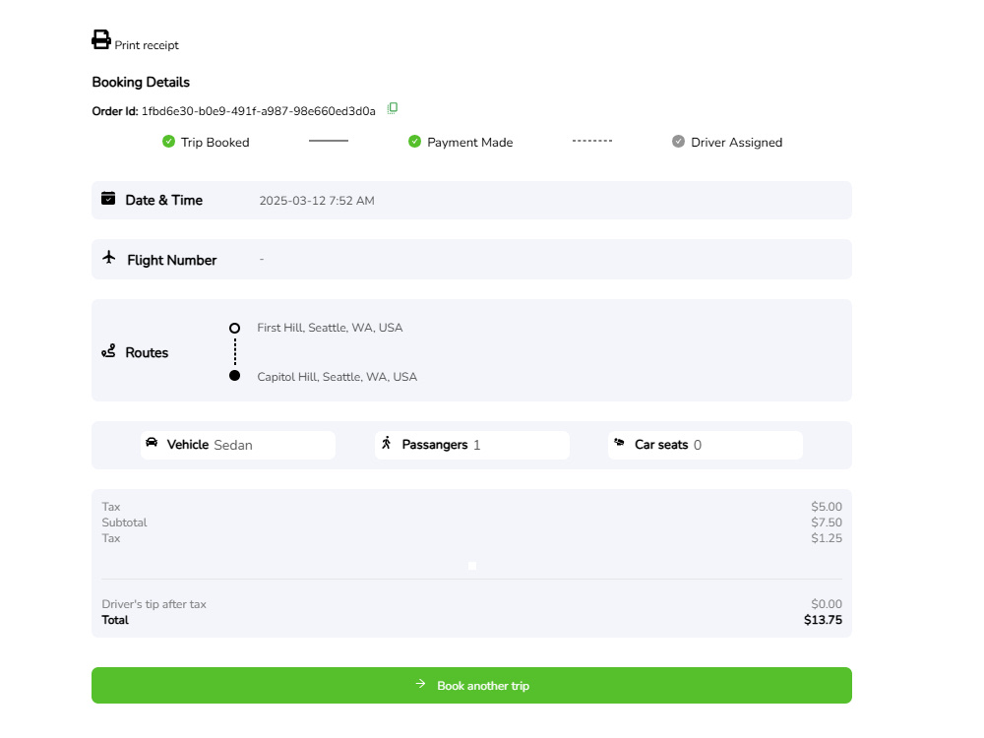The image size is (984, 738).
Task: Click the filled destination dot on the route
Action: pyautogui.click(x=235, y=375)
